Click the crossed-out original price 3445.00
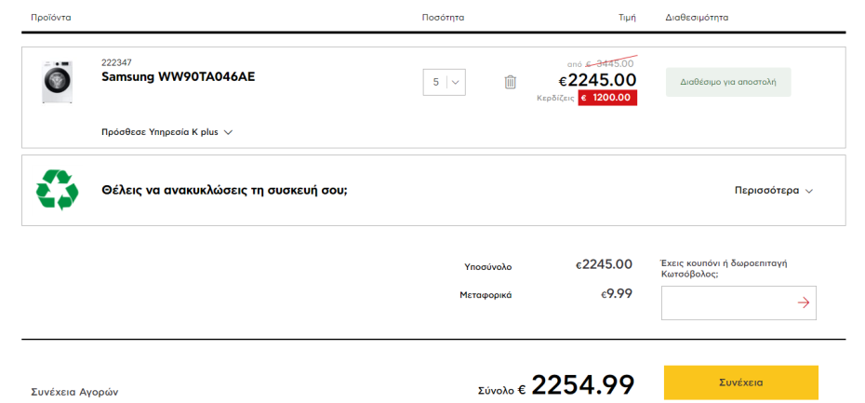 [x=614, y=63]
